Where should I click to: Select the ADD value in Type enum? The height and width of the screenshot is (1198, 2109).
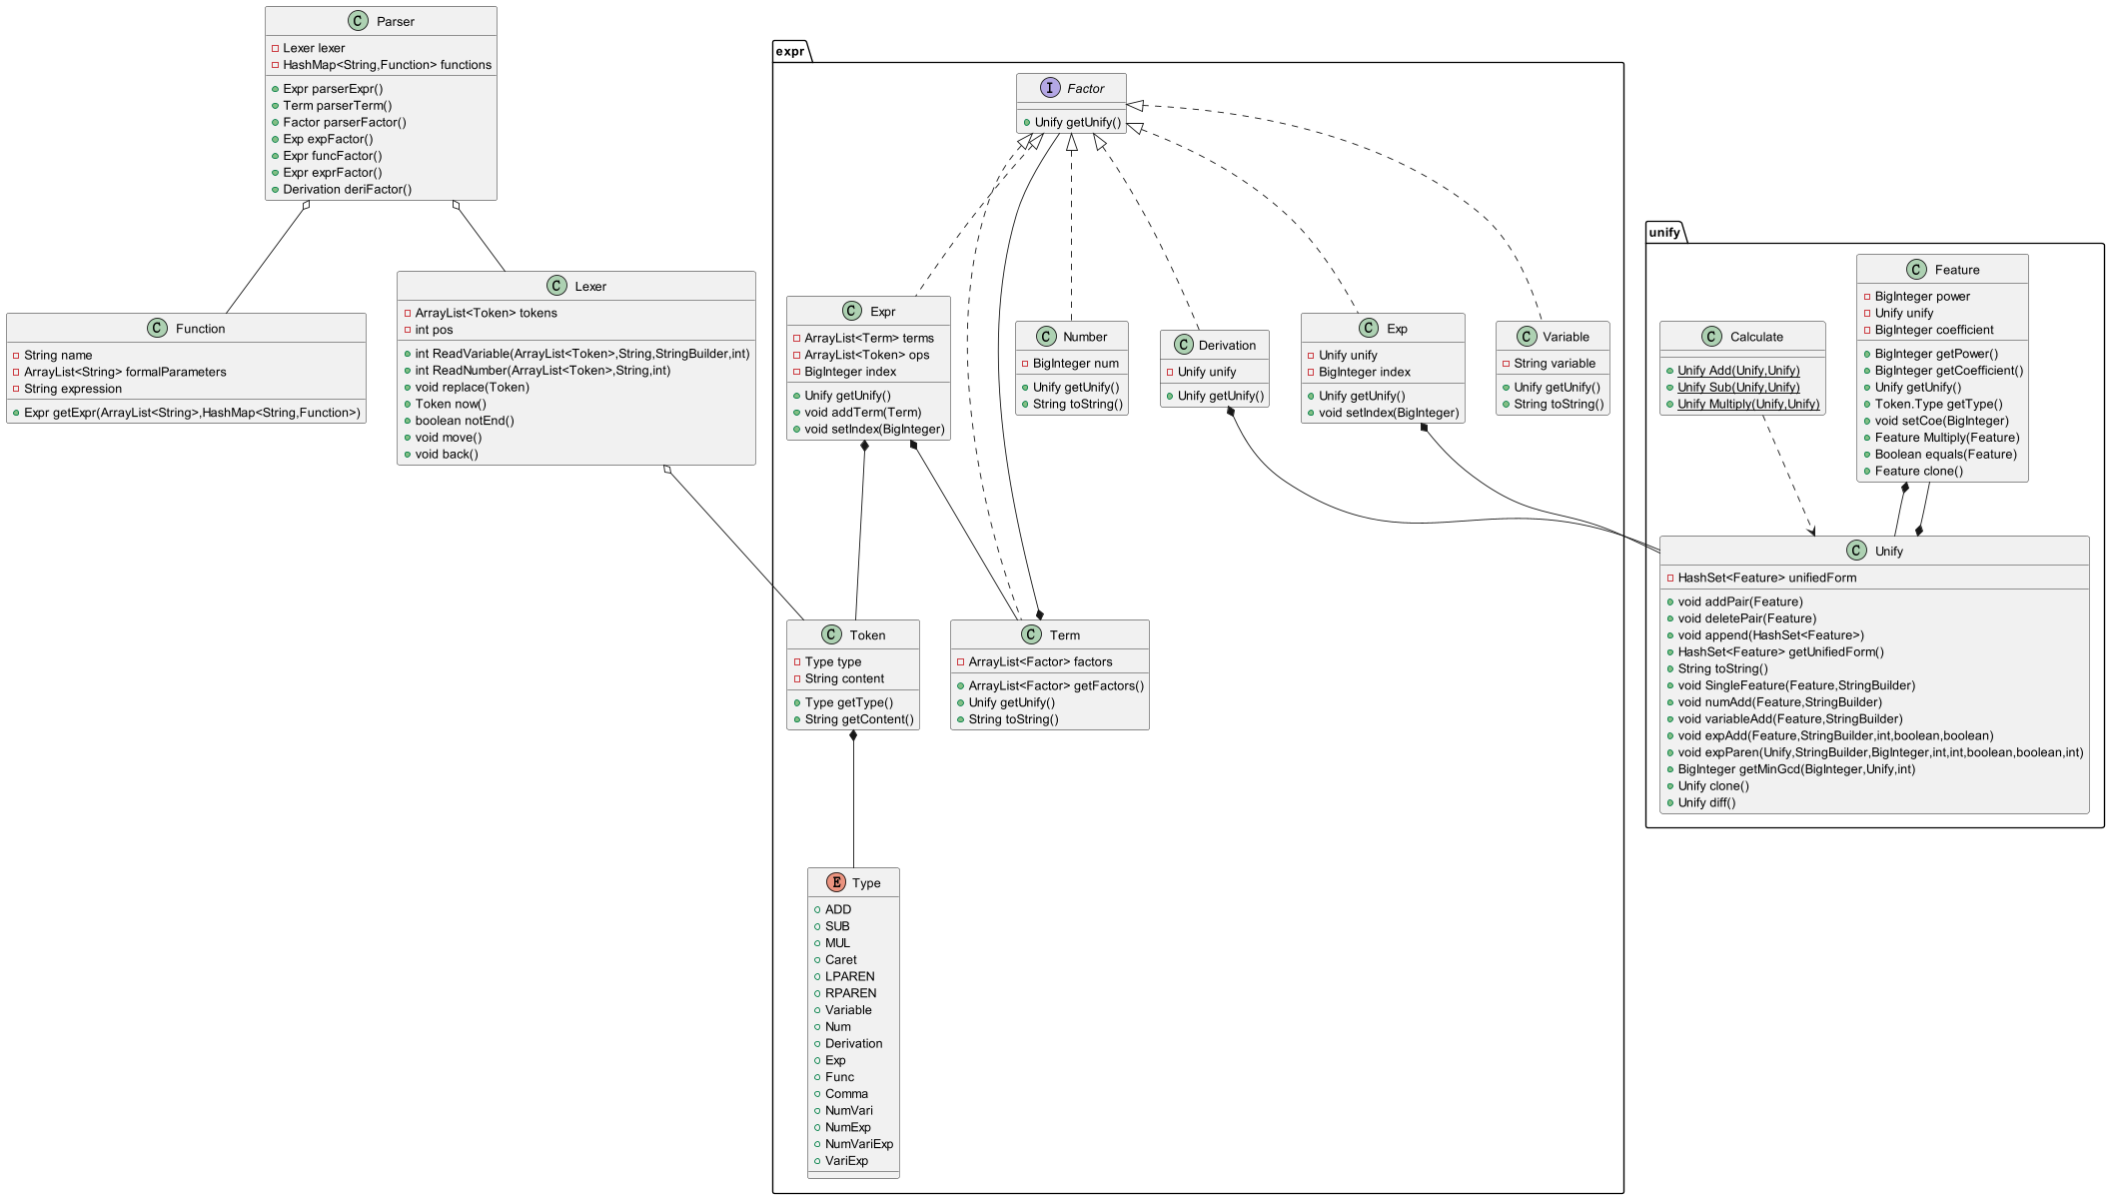pos(838,910)
